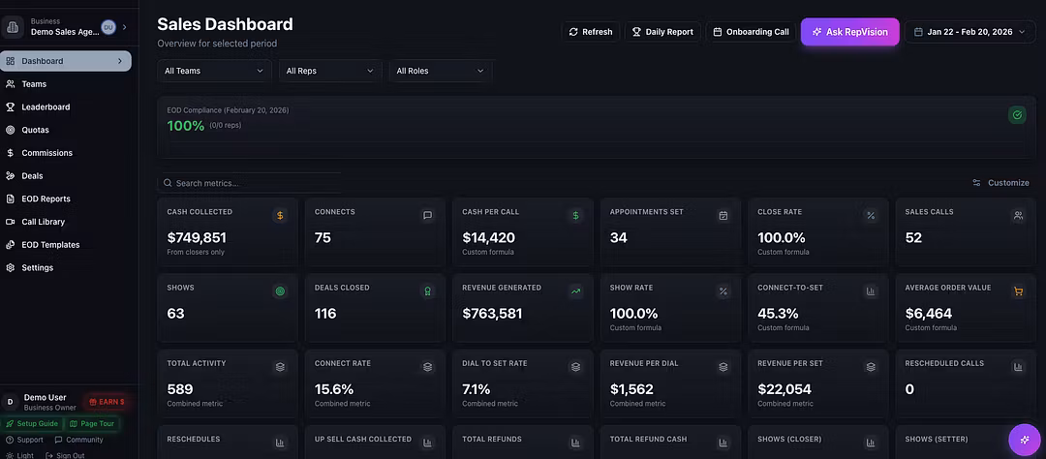Go to Leaderboard in the sidebar
The height and width of the screenshot is (459, 1046).
(46, 107)
